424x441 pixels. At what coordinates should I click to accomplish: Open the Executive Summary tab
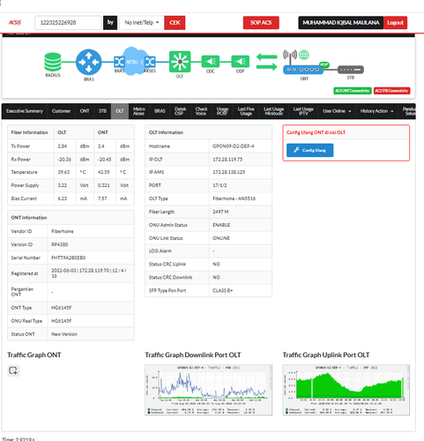coord(25,111)
